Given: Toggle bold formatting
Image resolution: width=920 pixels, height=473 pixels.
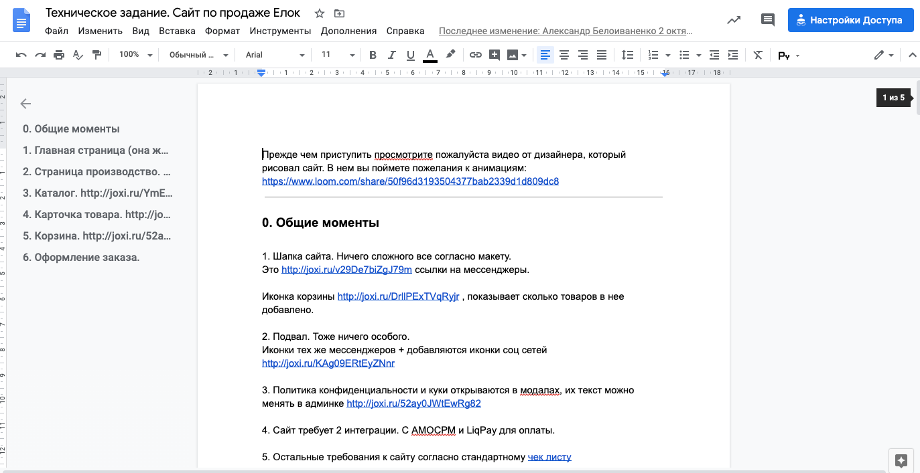Looking at the screenshot, I should tap(373, 55).
